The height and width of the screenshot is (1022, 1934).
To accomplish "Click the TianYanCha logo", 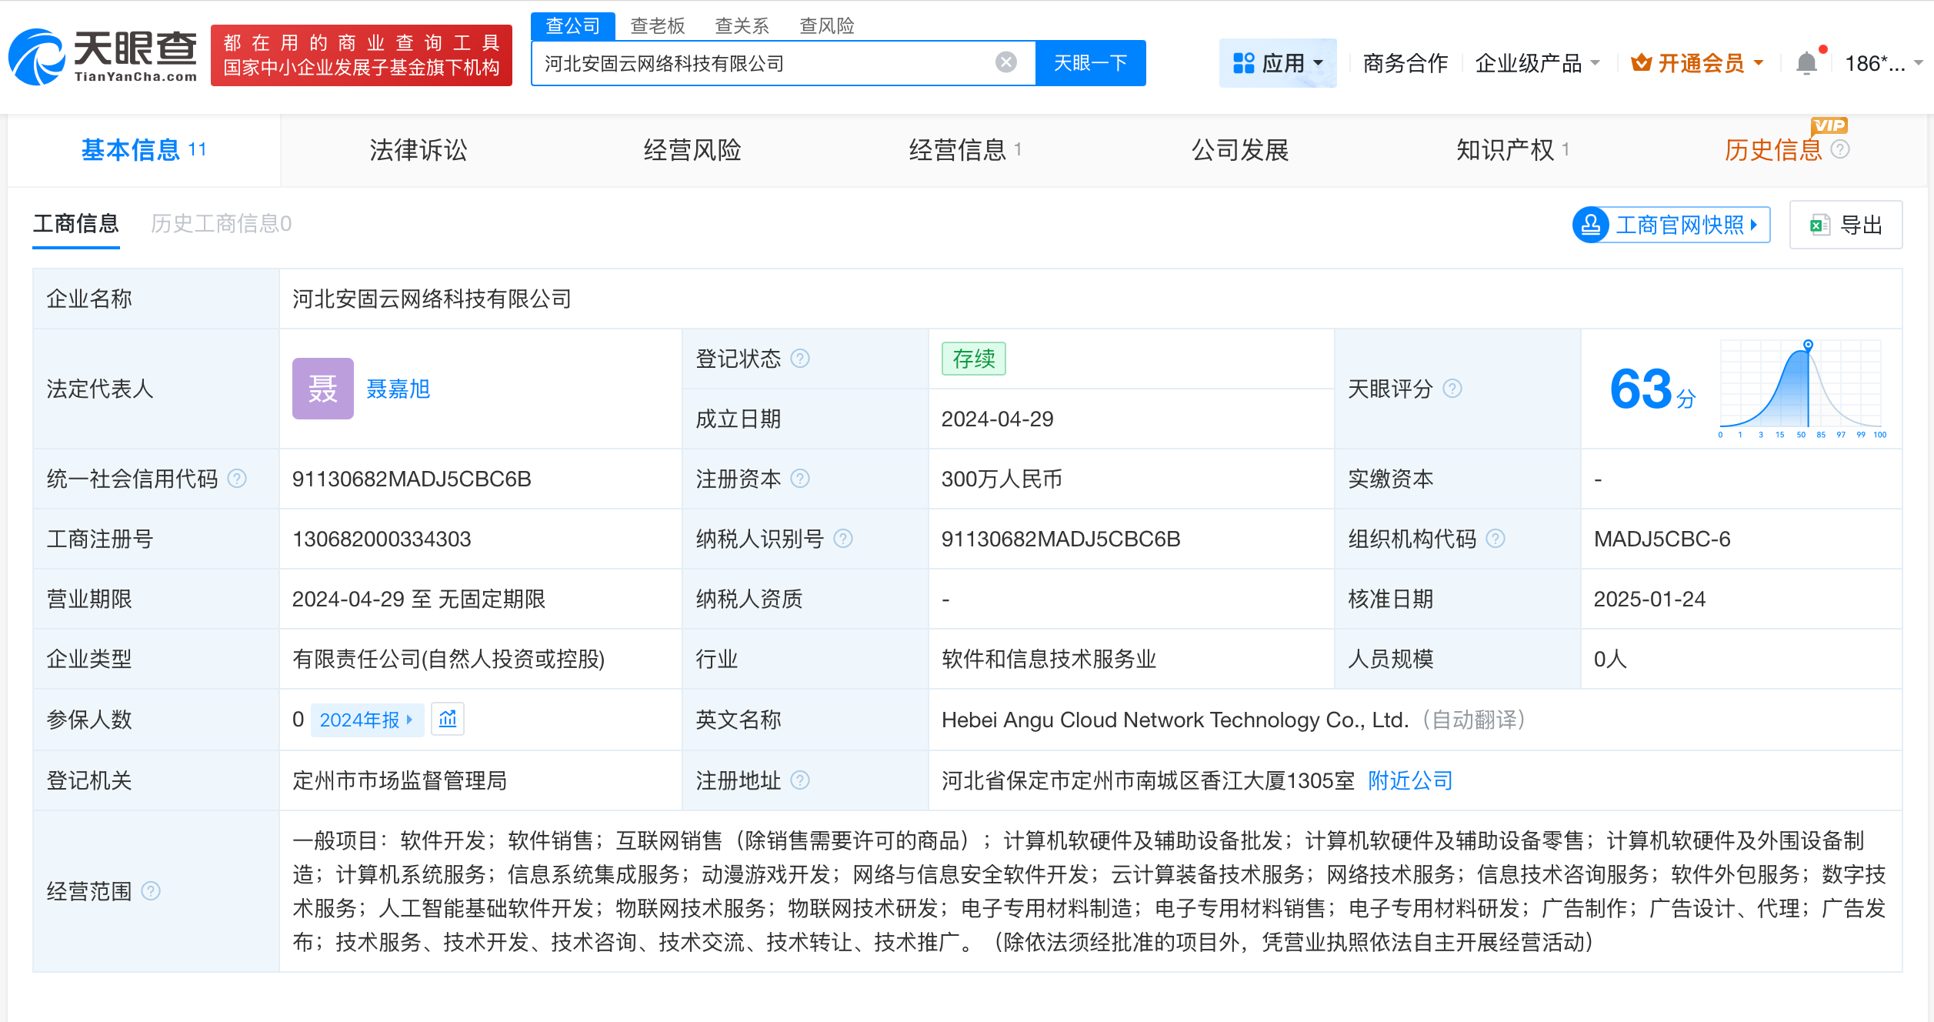I will pos(103,56).
